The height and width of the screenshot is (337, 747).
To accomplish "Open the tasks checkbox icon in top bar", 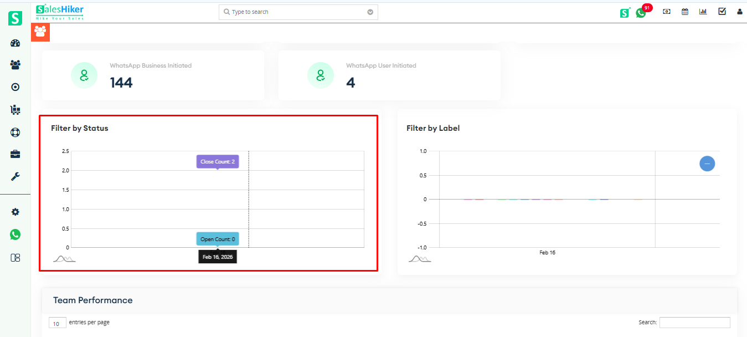I will [x=722, y=11].
